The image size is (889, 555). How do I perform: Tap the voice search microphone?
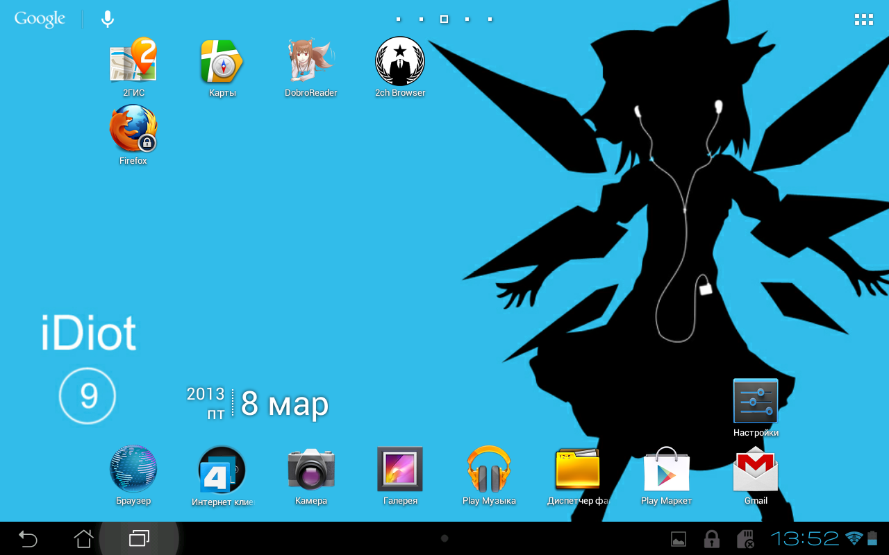(108, 19)
